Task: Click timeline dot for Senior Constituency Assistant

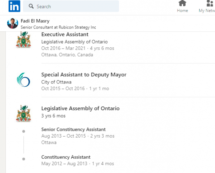Action: [x=24, y=131]
